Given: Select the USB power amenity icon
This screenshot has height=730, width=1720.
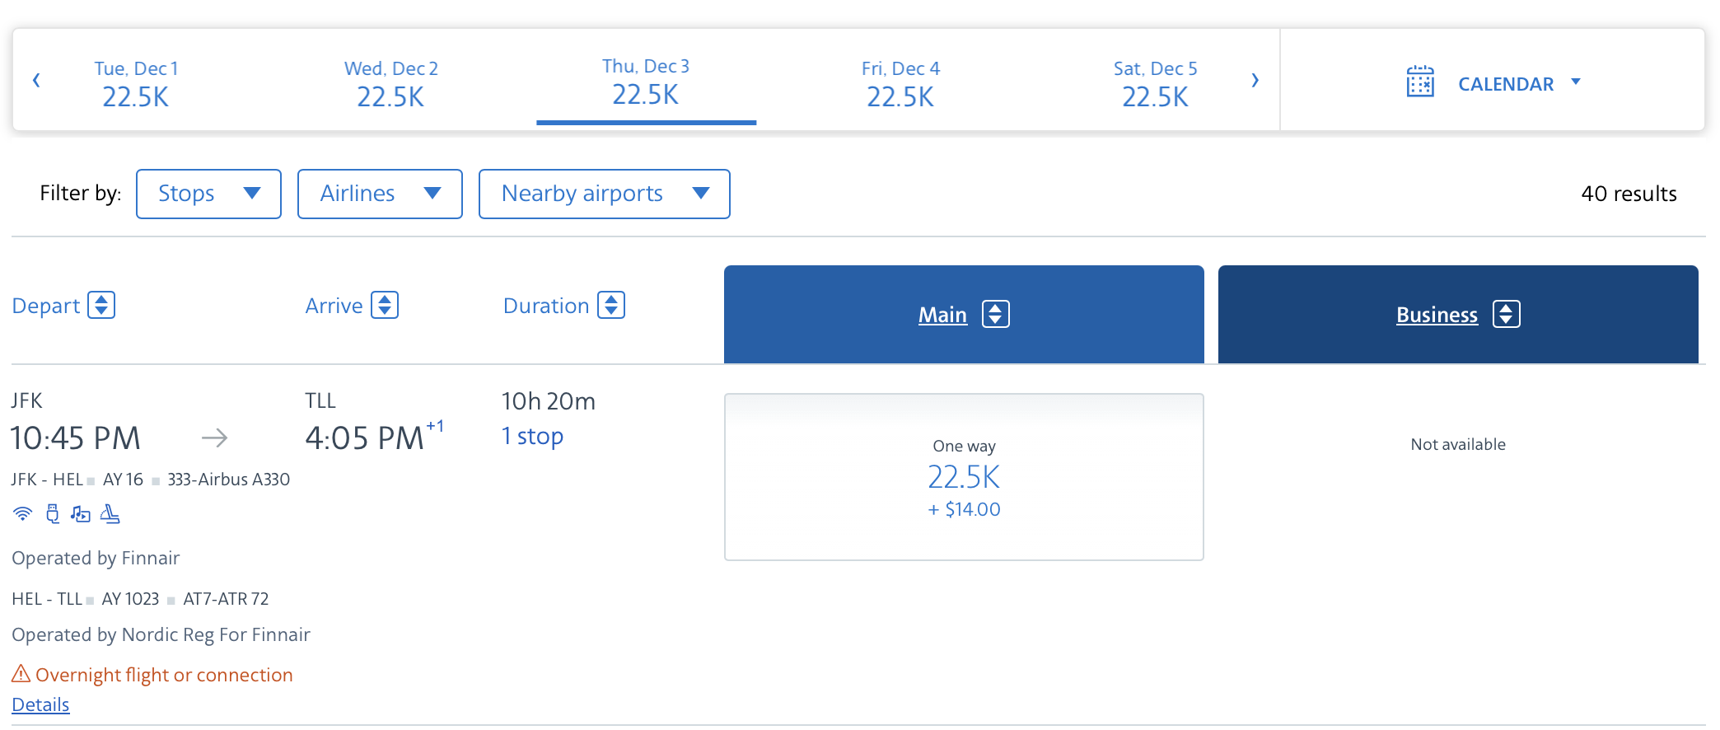Looking at the screenshot, I should pos(53,513).
